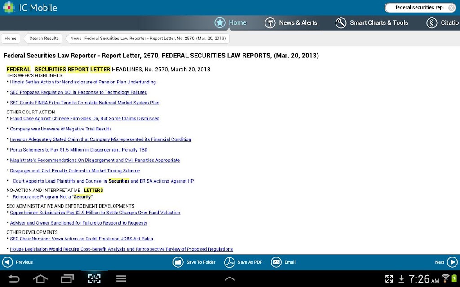Image resolution: width=460 pixels, height=287 pixels.
Task: Tap the Save To Folder icon
Action: pos(178,262)
